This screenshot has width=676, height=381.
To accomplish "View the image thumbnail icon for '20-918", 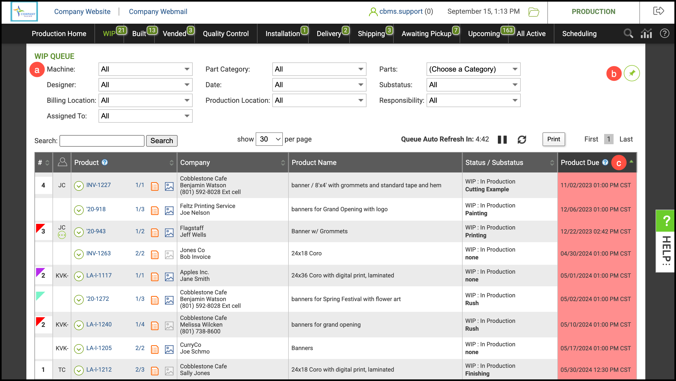I will click(x=169, y=210).
